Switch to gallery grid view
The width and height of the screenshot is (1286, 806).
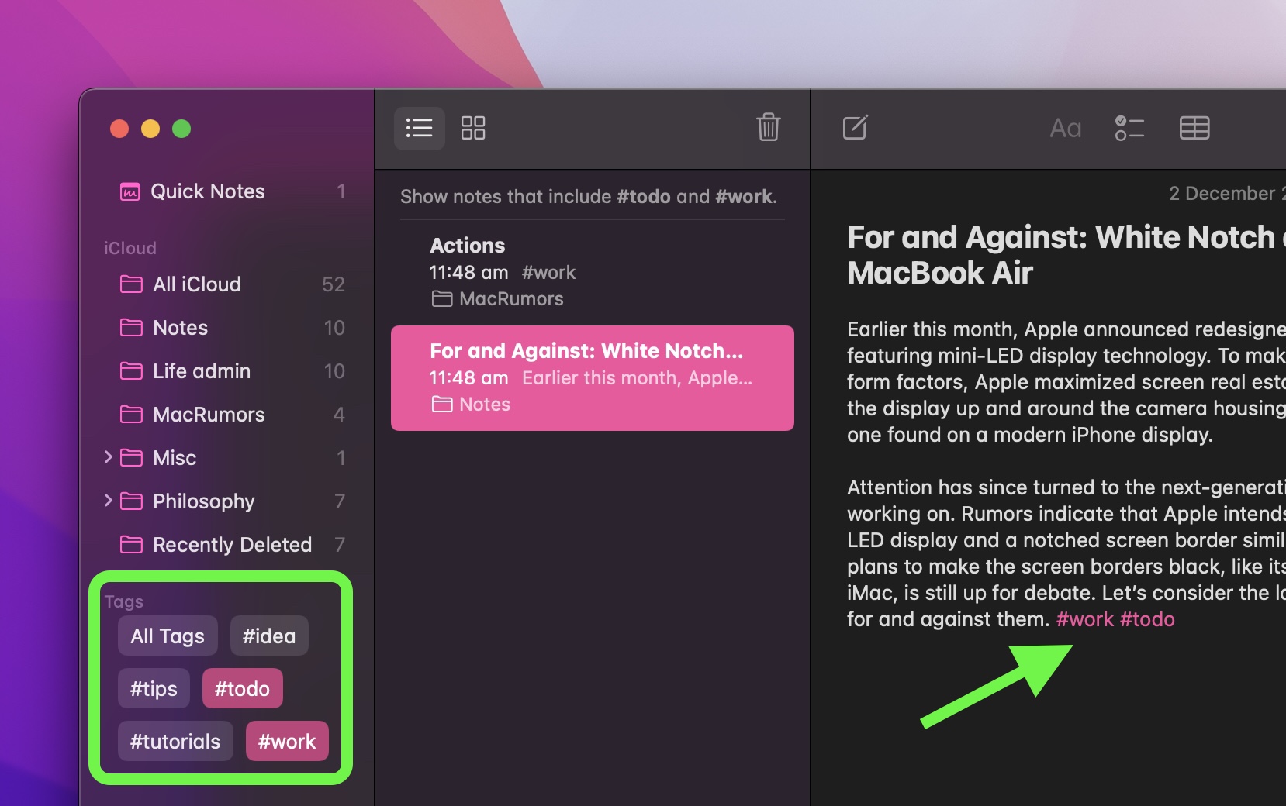[x=473, y=128]
